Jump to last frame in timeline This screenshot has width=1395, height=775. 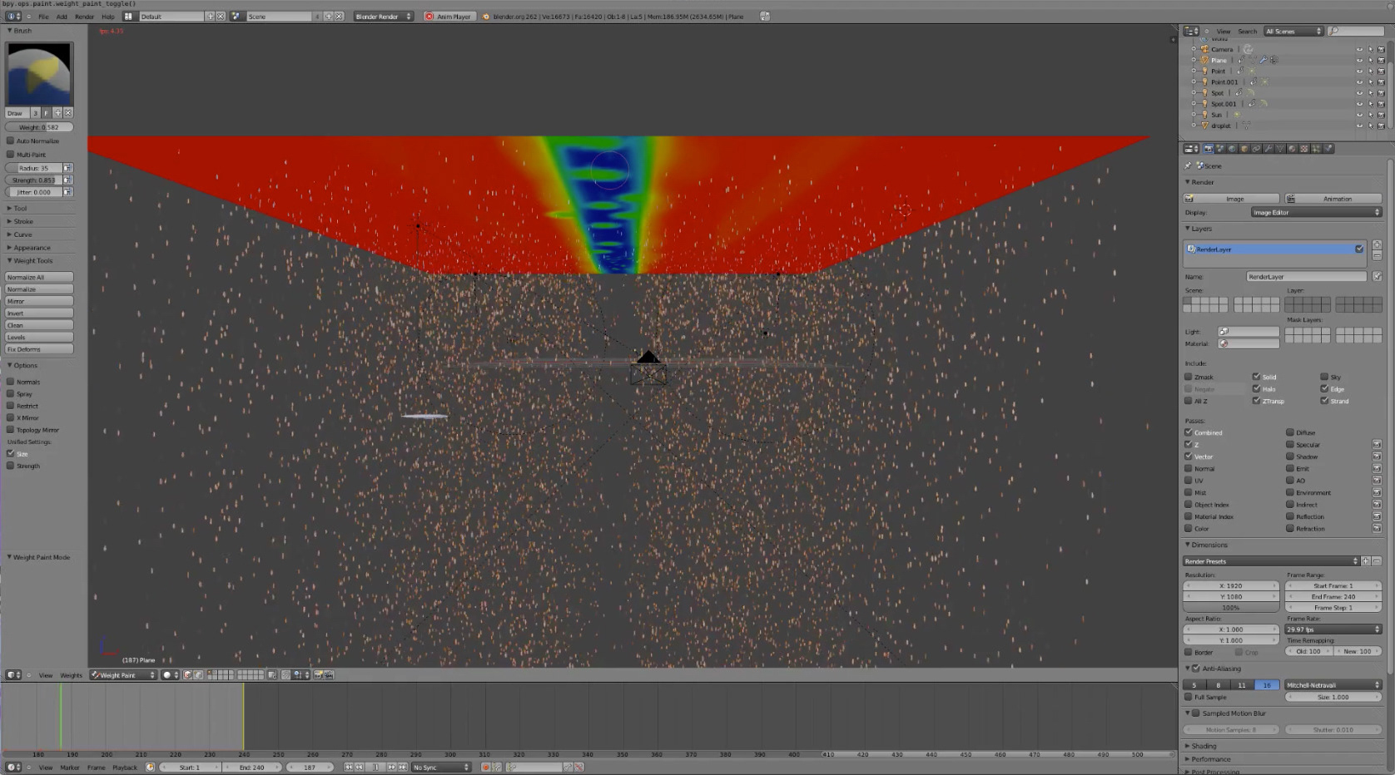[403, 768]
